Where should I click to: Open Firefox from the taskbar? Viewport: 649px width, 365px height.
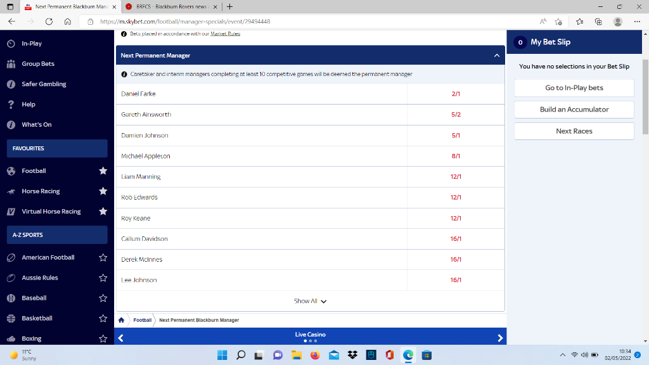pyautogui.click(x=315, y=355)
